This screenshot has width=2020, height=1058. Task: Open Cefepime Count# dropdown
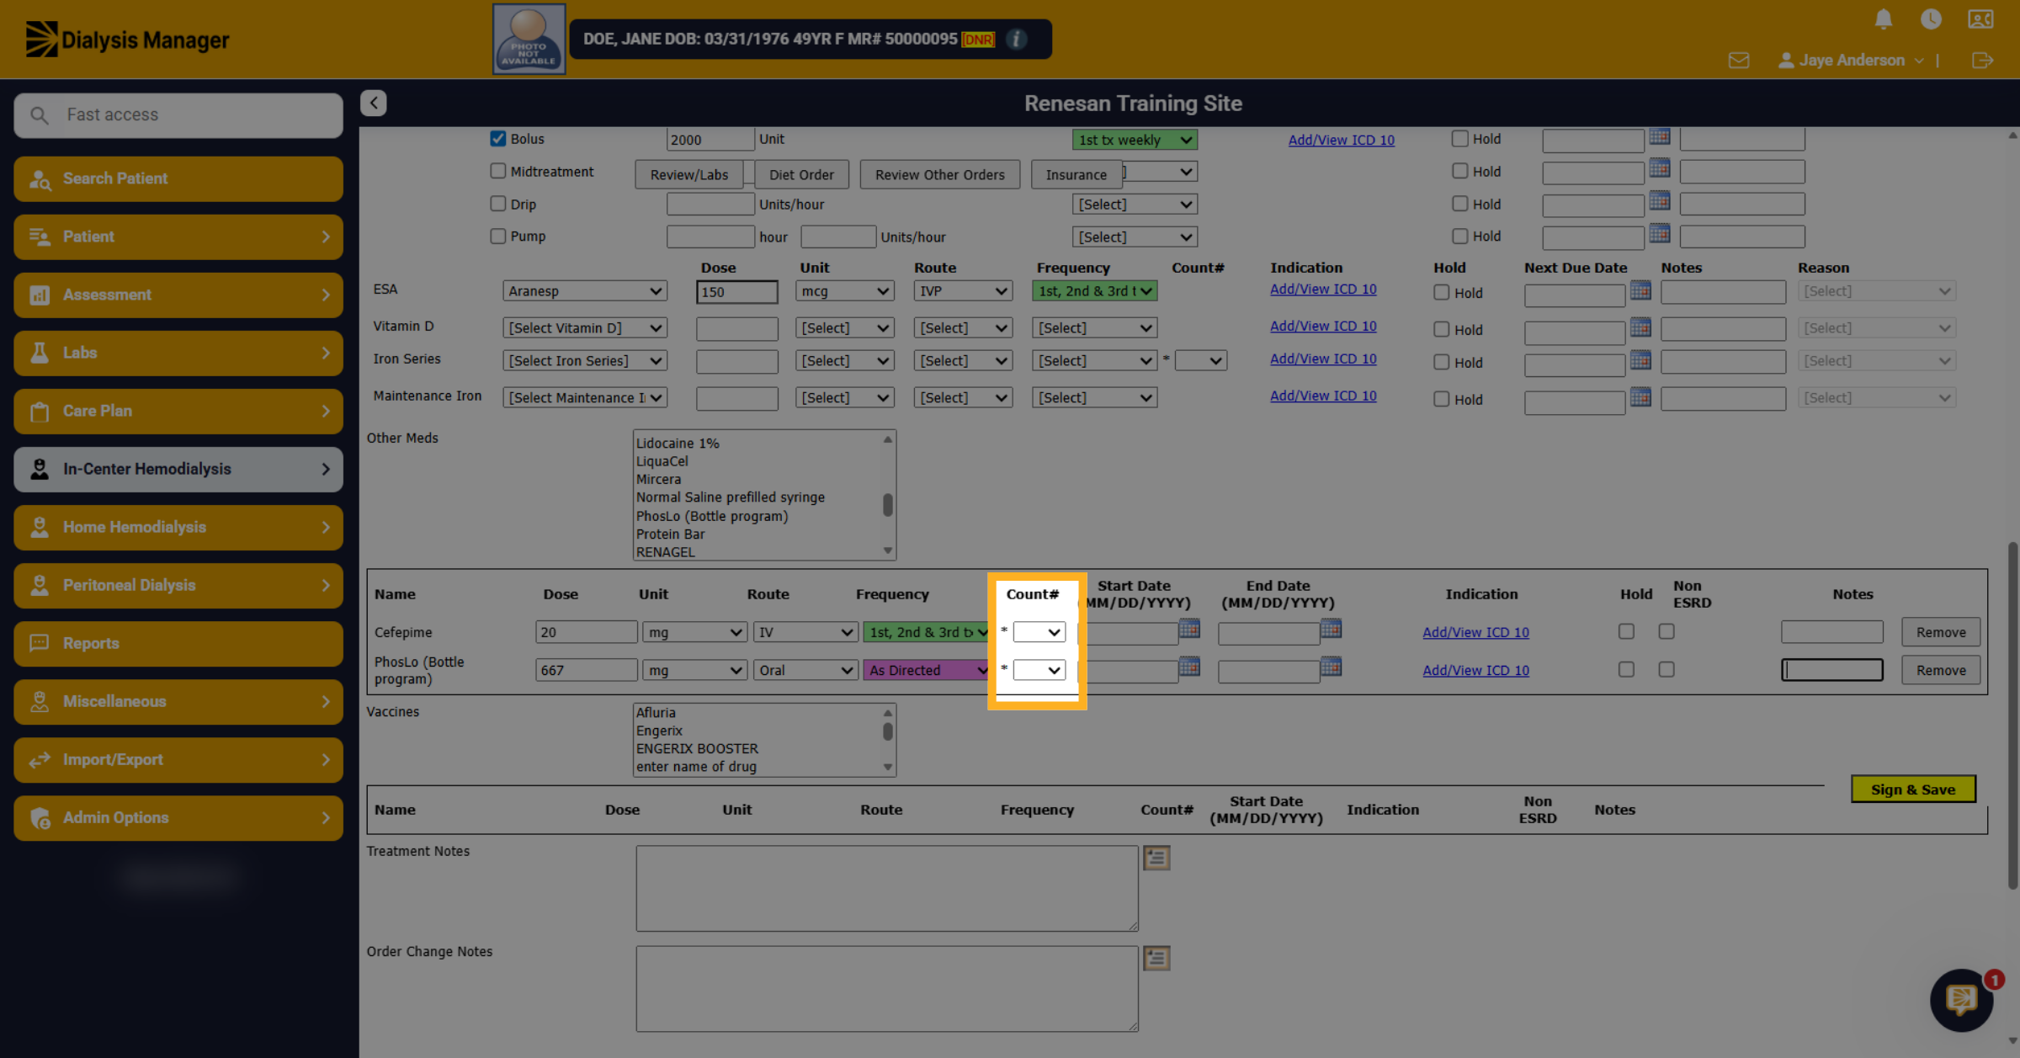tap(1039, 632)
